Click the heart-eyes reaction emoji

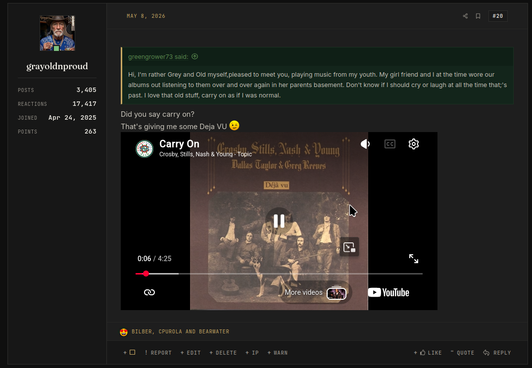pyautogui.click(x=124, y=332)
